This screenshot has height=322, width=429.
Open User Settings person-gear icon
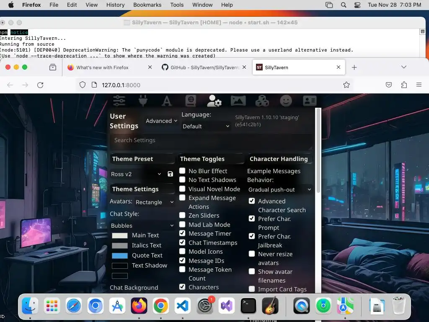(x=214, y=101)
